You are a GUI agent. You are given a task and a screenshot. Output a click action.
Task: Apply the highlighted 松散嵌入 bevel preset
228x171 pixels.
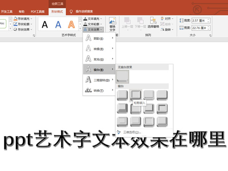pyautogui.click(x=135, y=95)
